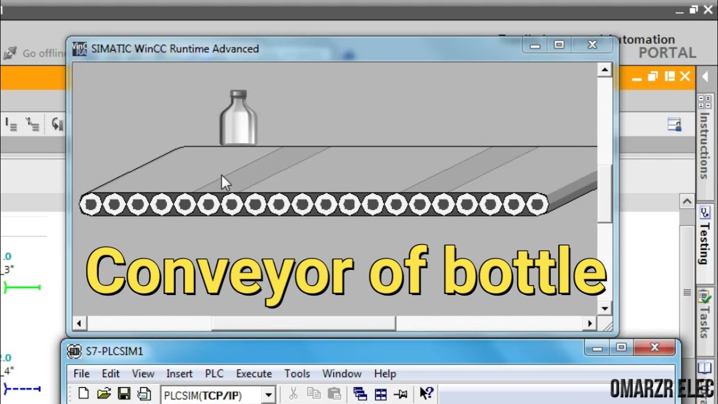Open the Help menu in PLCSIM
This screenshot has height=404, width=718.
click(x=385, y=374)
